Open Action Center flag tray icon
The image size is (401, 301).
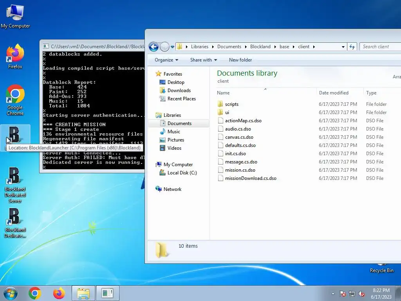(342, 294)
